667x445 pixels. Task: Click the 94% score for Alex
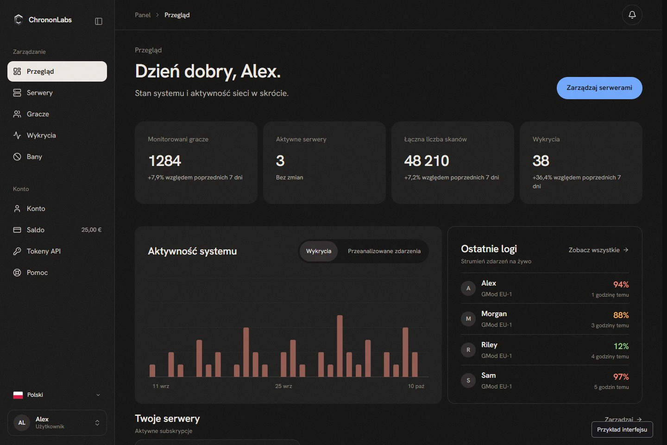621,285
